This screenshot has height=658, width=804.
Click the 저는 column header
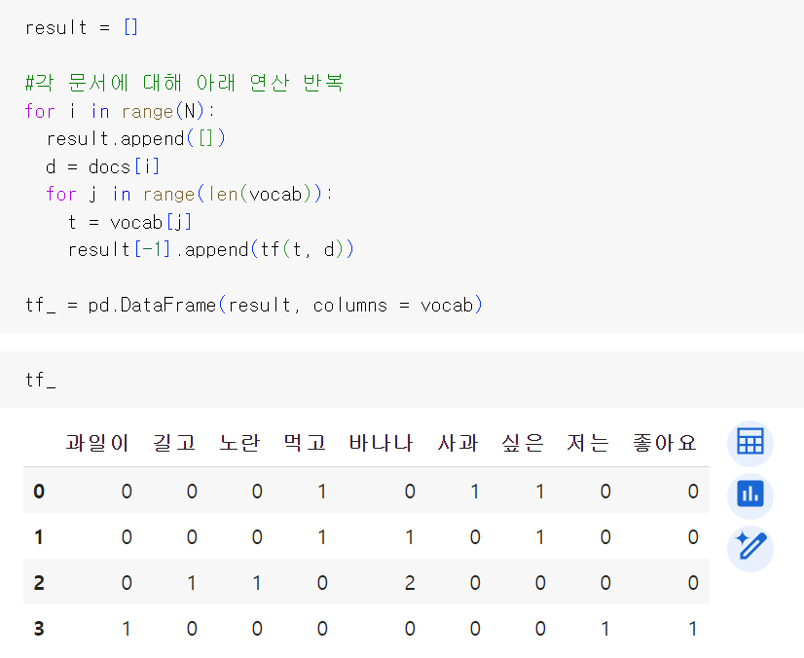click(x=588, y=443)
